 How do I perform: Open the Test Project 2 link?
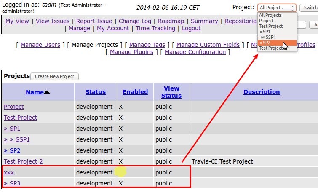[23, 161]
